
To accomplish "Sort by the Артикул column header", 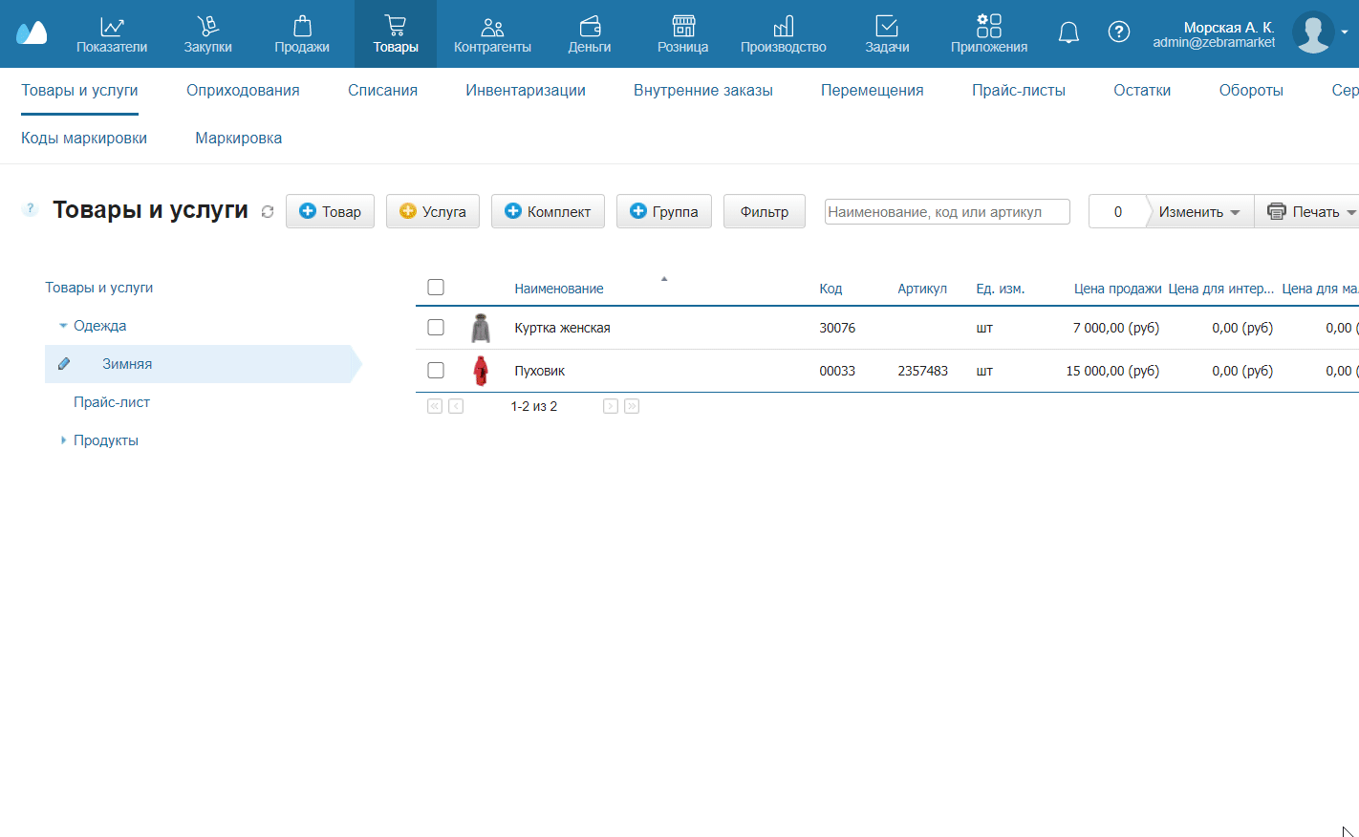I will (x=922, y=289).
